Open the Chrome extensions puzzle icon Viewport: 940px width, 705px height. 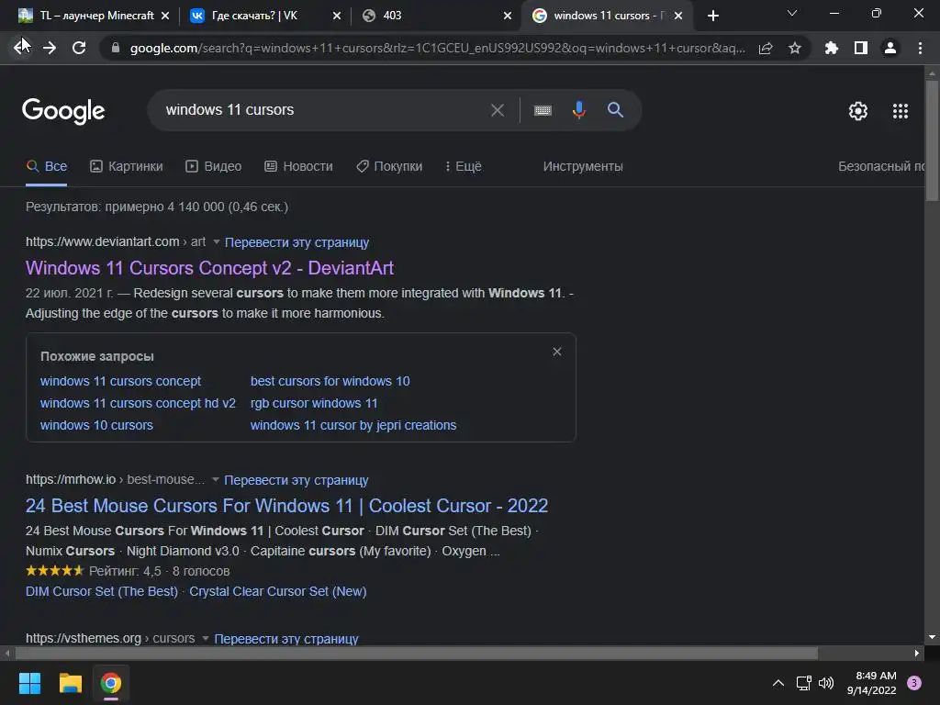click(831, 48)
